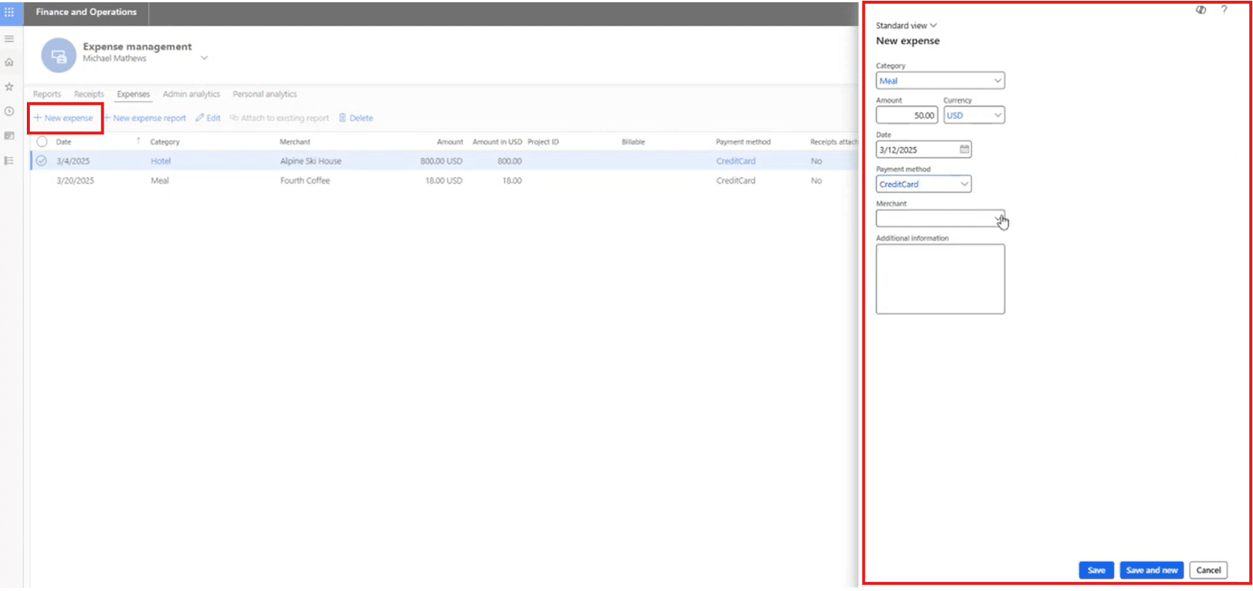Open Favorites star in sidebar
This screenshot has width=1253, height=591.
tap(9, 87)
